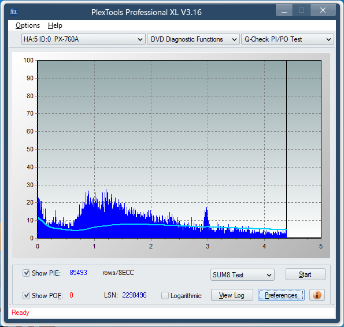
Task: Minimize the PlexTools window
Action: pyautogui.click(x=284, y=10)
